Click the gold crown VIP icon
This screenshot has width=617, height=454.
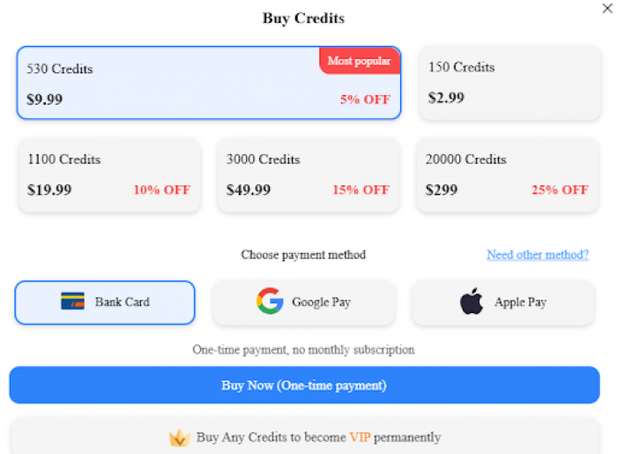point(180,437)
